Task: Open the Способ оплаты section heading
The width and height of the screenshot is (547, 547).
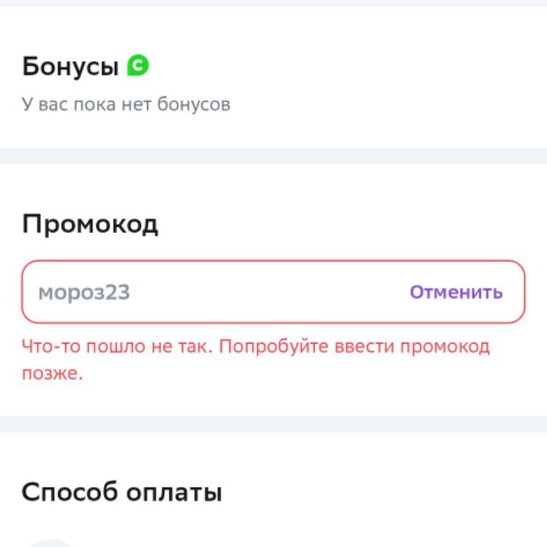Action: (122, 493)
